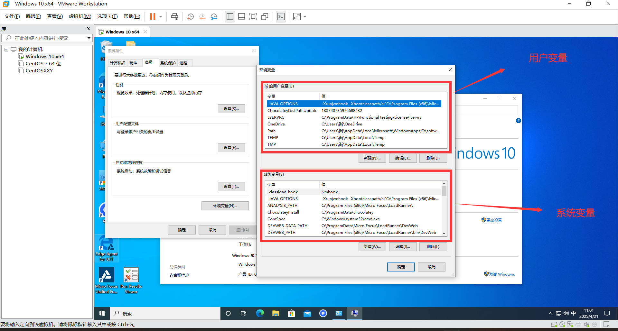Revert to previous snapshot icon

coord(202,16)
